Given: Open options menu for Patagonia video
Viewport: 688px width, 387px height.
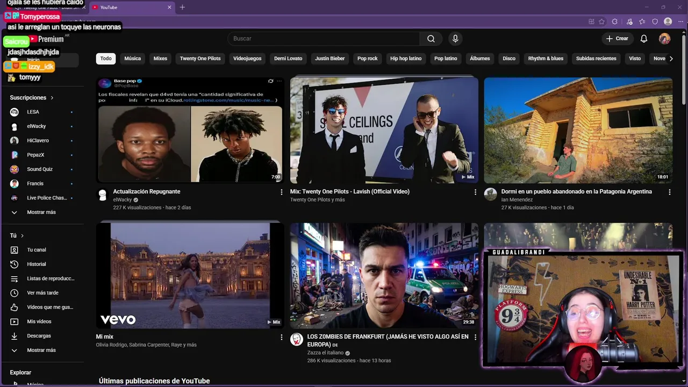Looking at the screenshot, I should 669,192.
